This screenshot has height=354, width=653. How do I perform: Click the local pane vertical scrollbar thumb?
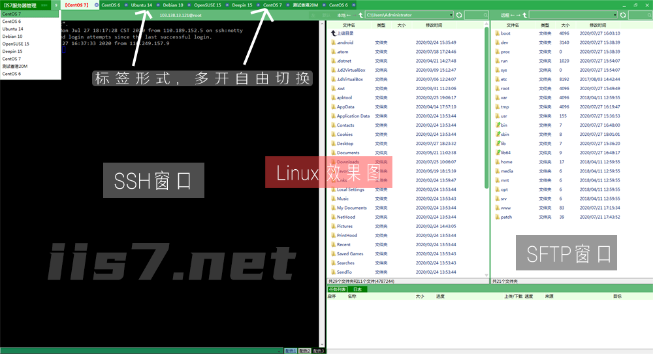click(x=486, y=108)
